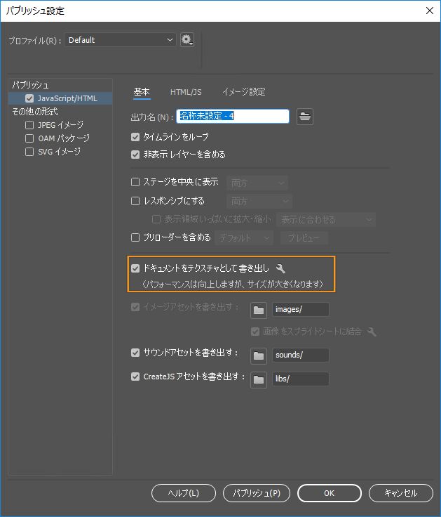Select the JavaScript/HTML row in publish list

coord(60,98)
